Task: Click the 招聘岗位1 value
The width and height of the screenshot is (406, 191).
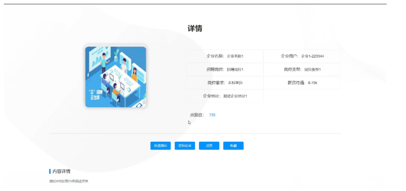Action: 235,69
